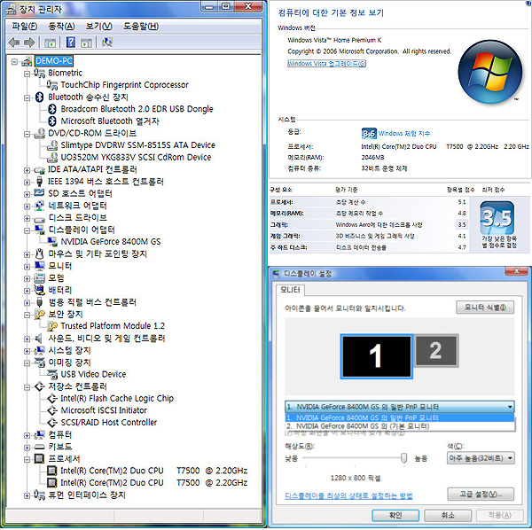Click the 확인 button
The height and width of the screenshot is (530, 532).
click(x=395, y=516)
